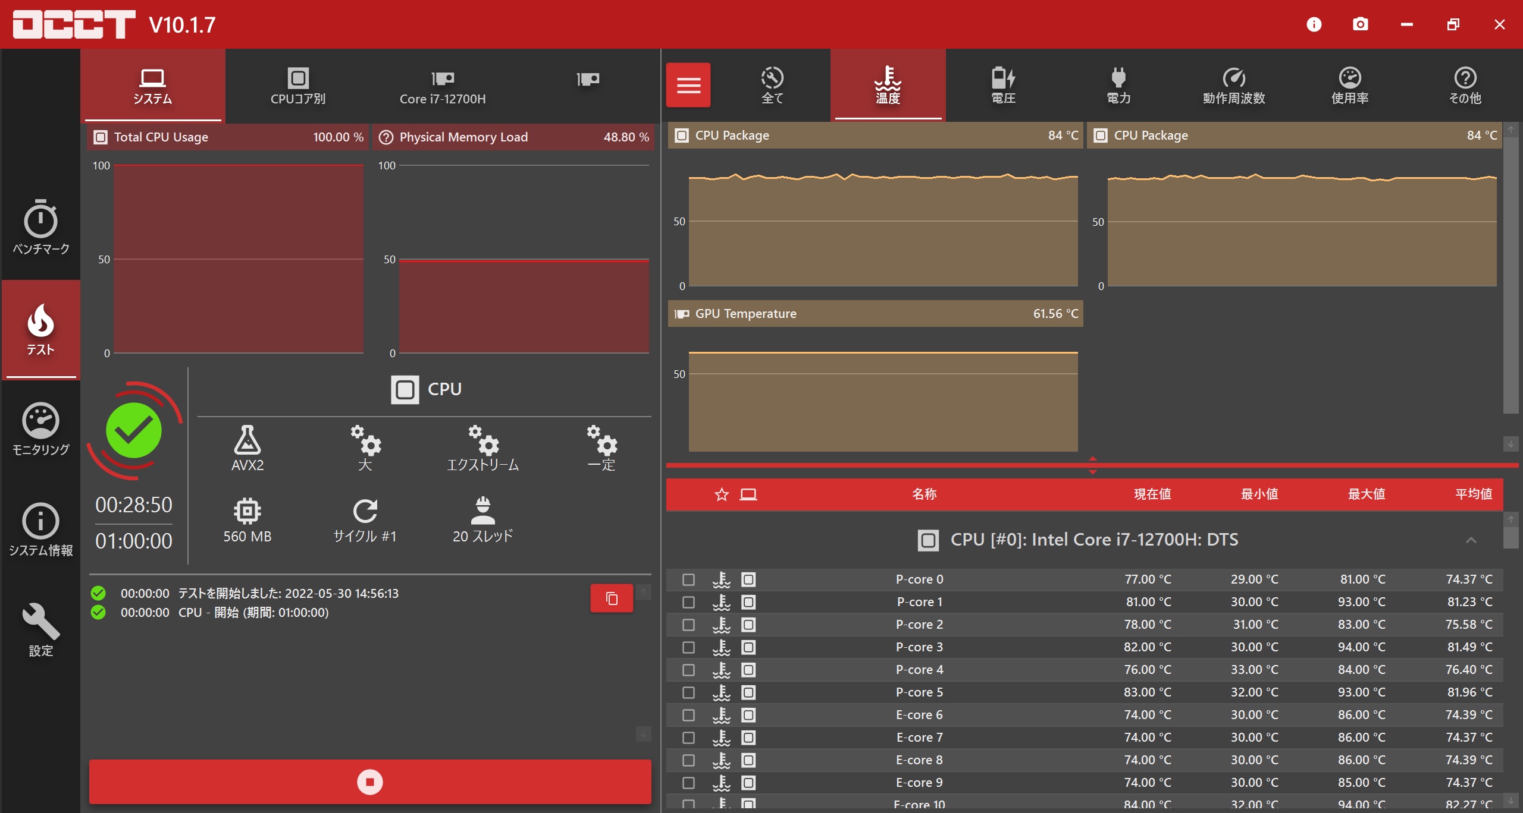Click the green check status indicator
Image resolution: width=1523 pixels, height=813 pixels.
(133, 430)
